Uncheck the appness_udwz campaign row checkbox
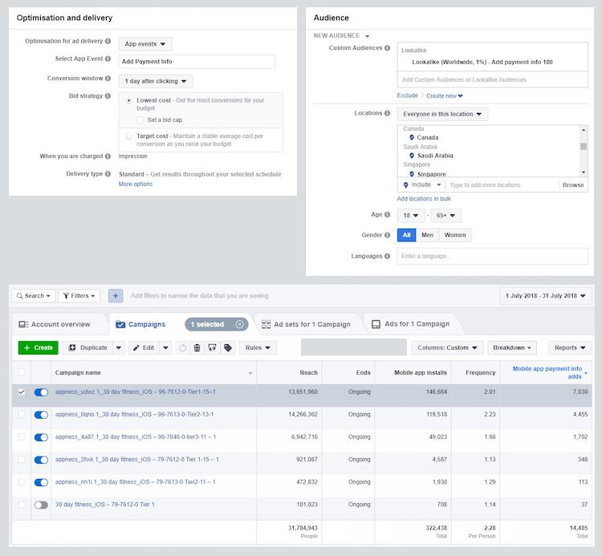The image size is (602, 556). coord(22,392)
